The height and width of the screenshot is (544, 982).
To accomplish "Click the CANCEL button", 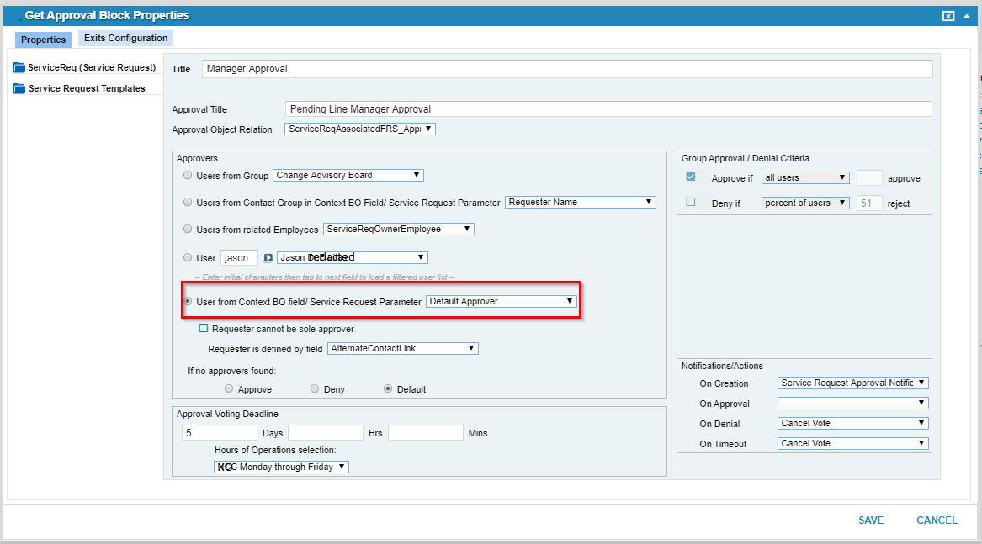I will click(x=937, y=520).
